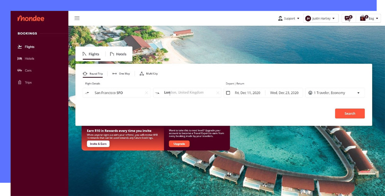This screenshot has height=196, width=385.
Task: Click the calendar icon in date field
Action: pos(228,93)
